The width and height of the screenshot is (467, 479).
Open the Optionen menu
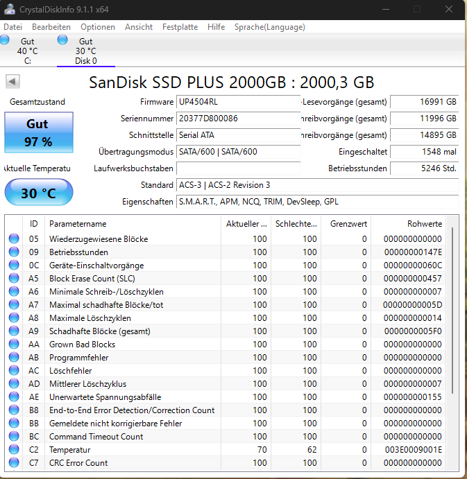pos(98,27)
